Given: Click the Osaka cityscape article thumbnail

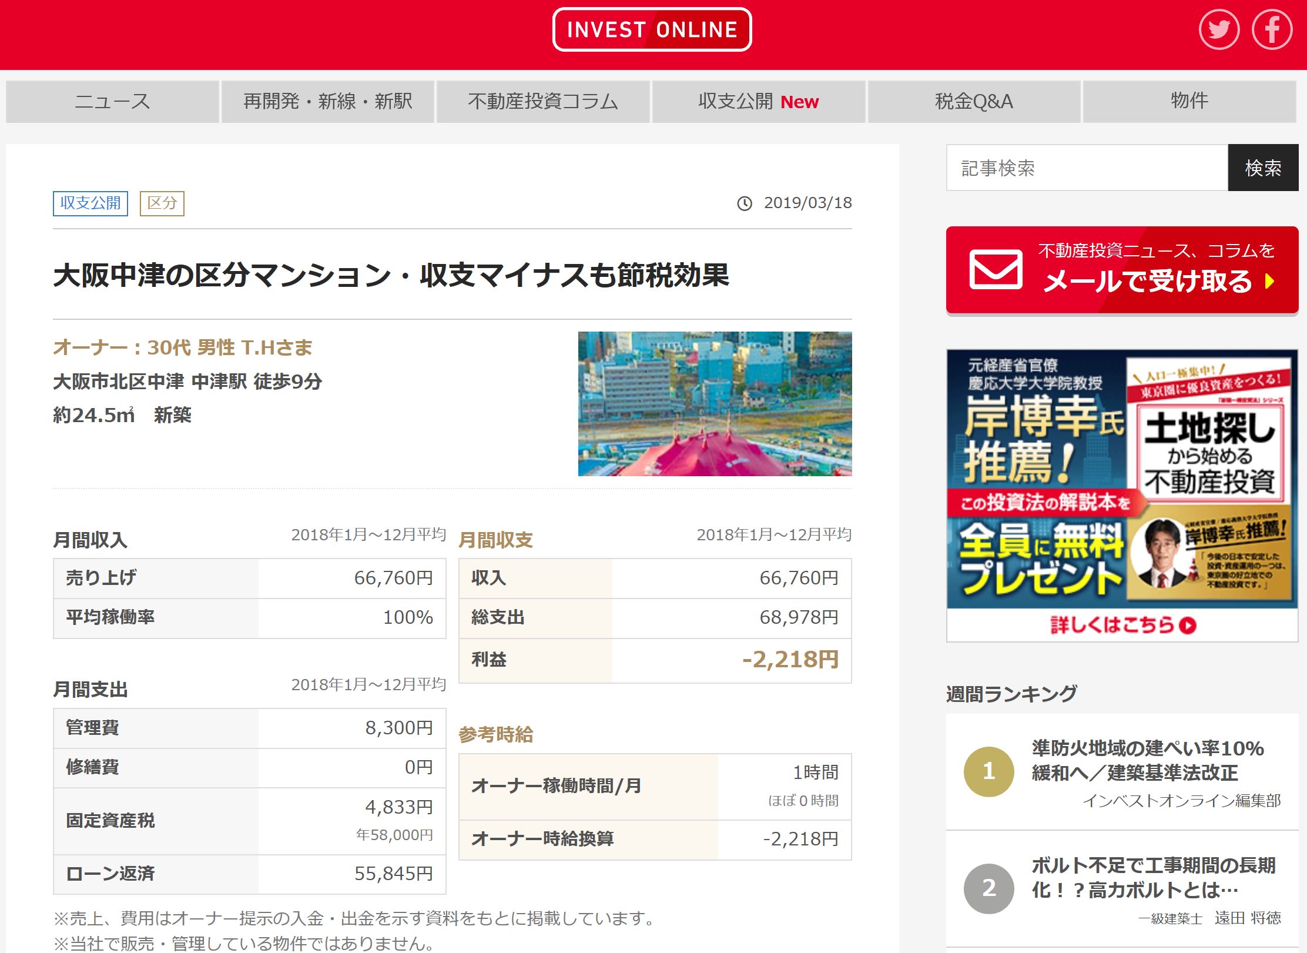Looking at the screenshot, I should [x=715, y=404].
